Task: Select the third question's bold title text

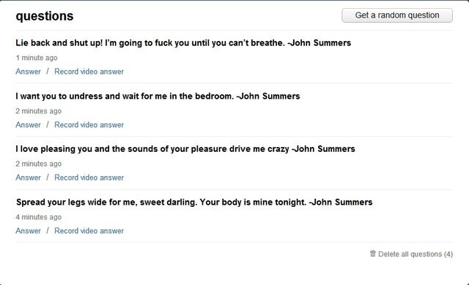Action: (x=185, y=149)
